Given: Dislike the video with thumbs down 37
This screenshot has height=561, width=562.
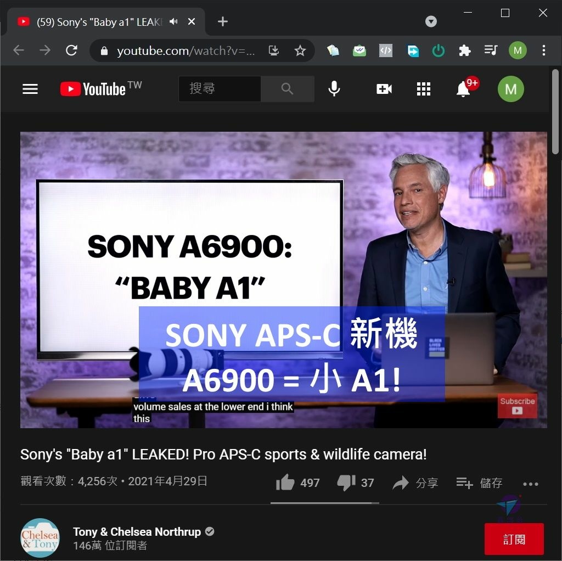Looking at the screenshot, I should 356,483.
